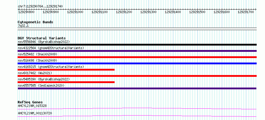Click the Cytogenetic Bands track title
The height and width of the screenshot is (120, 265).
35,22
